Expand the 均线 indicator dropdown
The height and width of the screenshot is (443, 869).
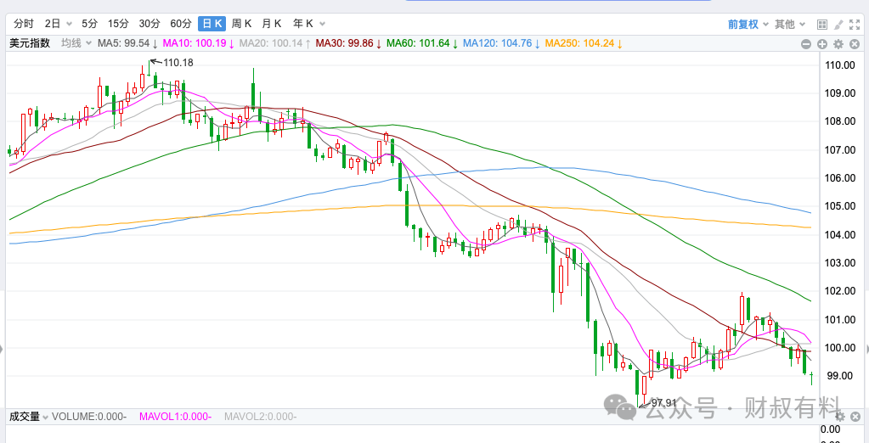[x=76, y=43]
